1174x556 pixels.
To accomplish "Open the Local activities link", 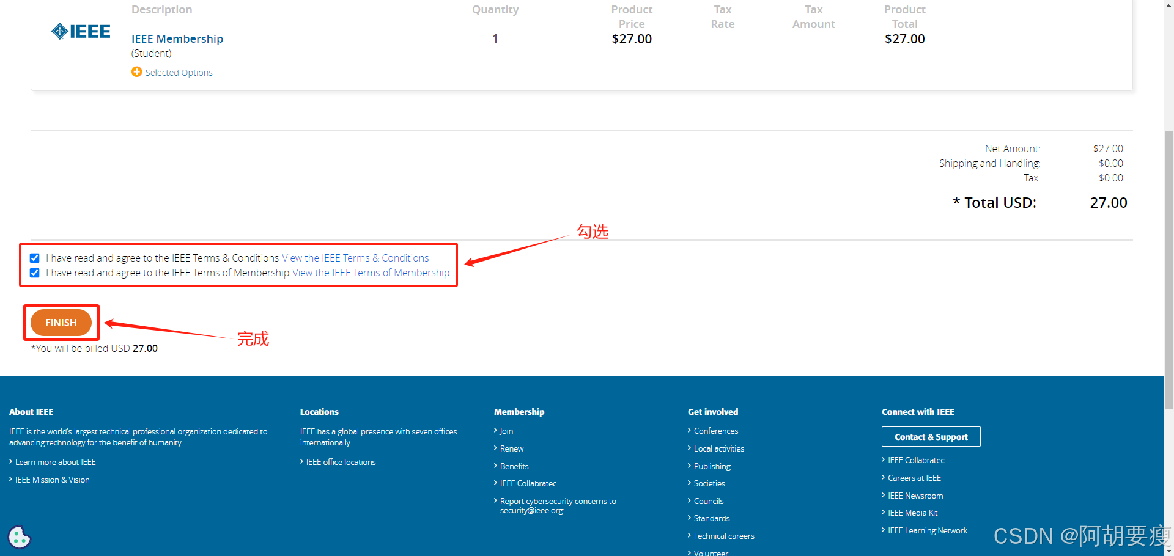I will coord(719,448).
